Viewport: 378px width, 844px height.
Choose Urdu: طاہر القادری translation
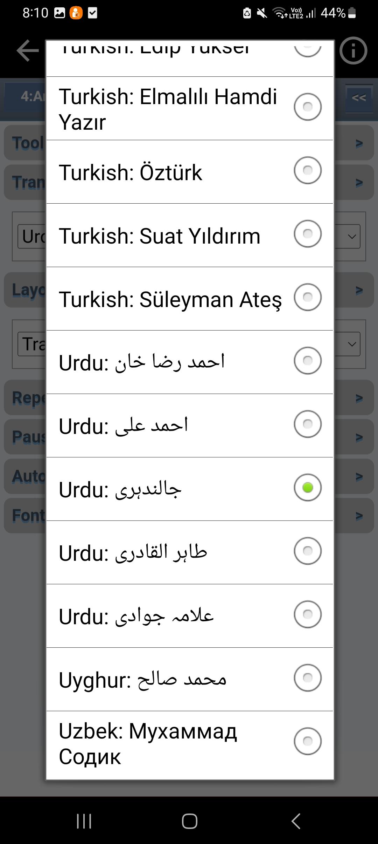(190, 552)
